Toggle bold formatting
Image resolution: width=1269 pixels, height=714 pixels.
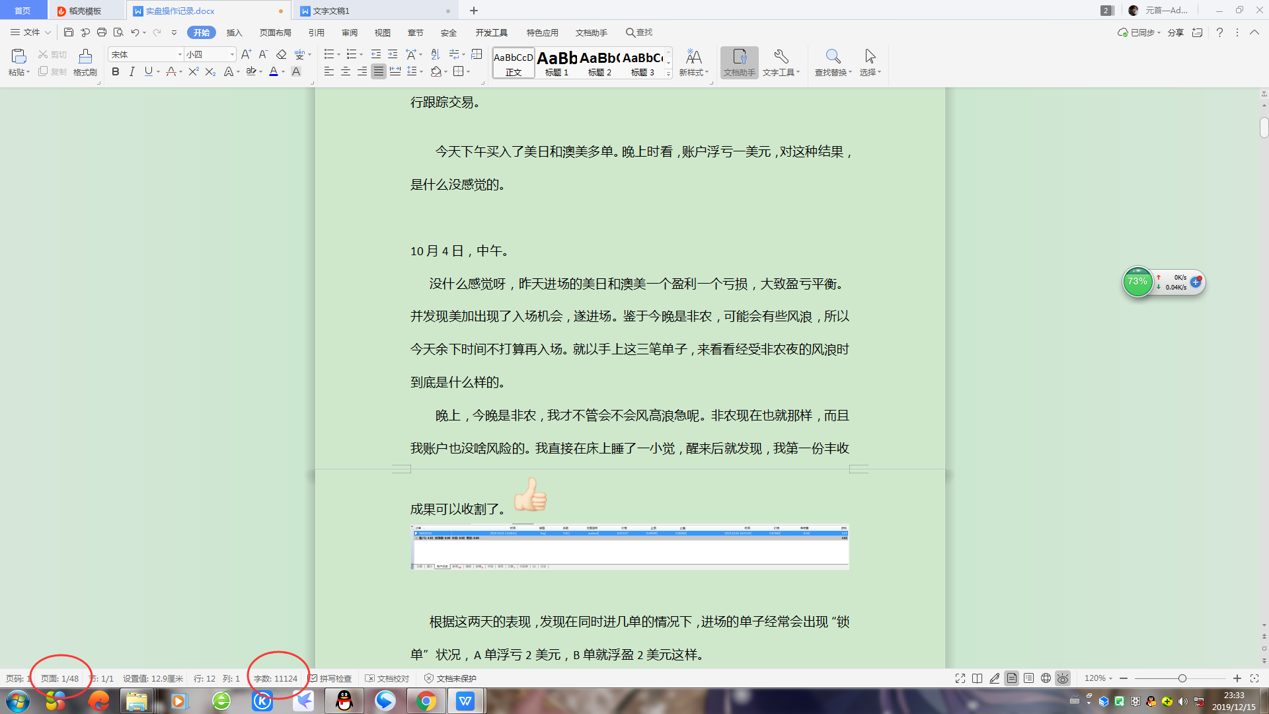click(x=116, y=71)
